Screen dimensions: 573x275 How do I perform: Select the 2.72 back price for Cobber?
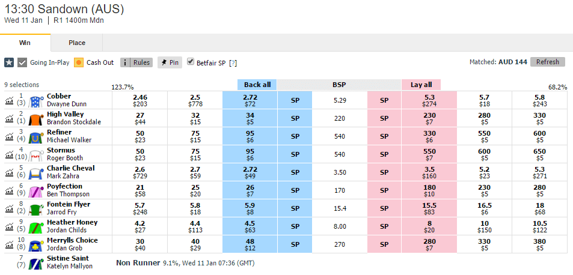click(x=250, y=100)
